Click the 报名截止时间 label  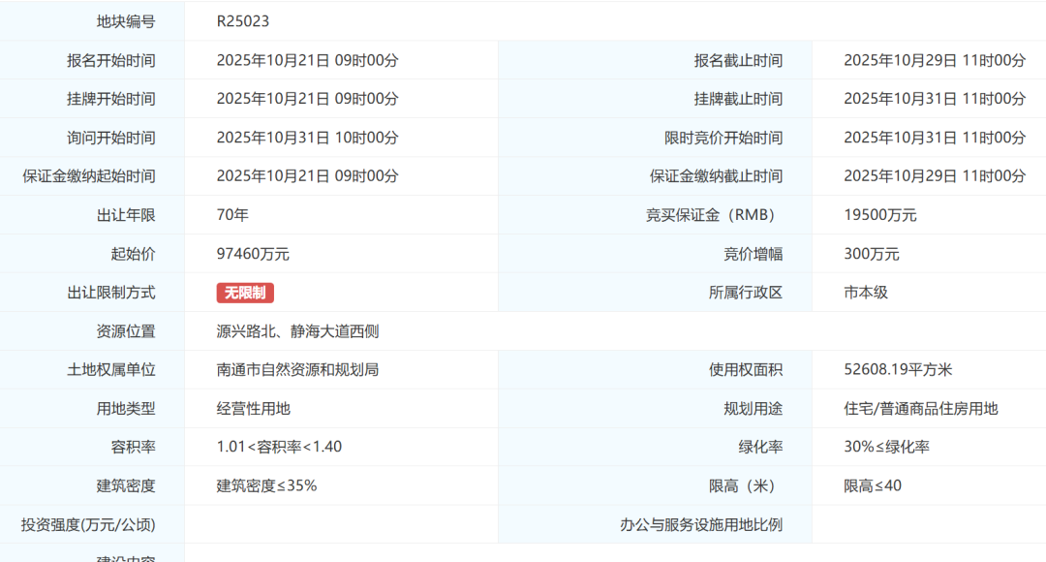tap(738, 60)
